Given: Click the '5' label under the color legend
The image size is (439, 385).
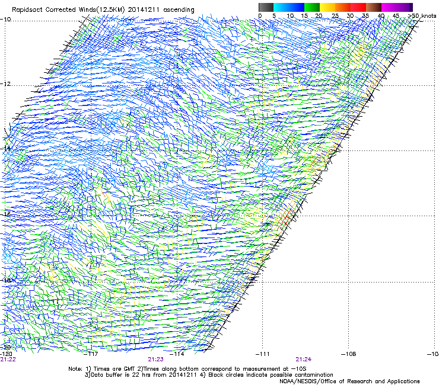Looking at the screenshot, I should (x=274, y=15).
